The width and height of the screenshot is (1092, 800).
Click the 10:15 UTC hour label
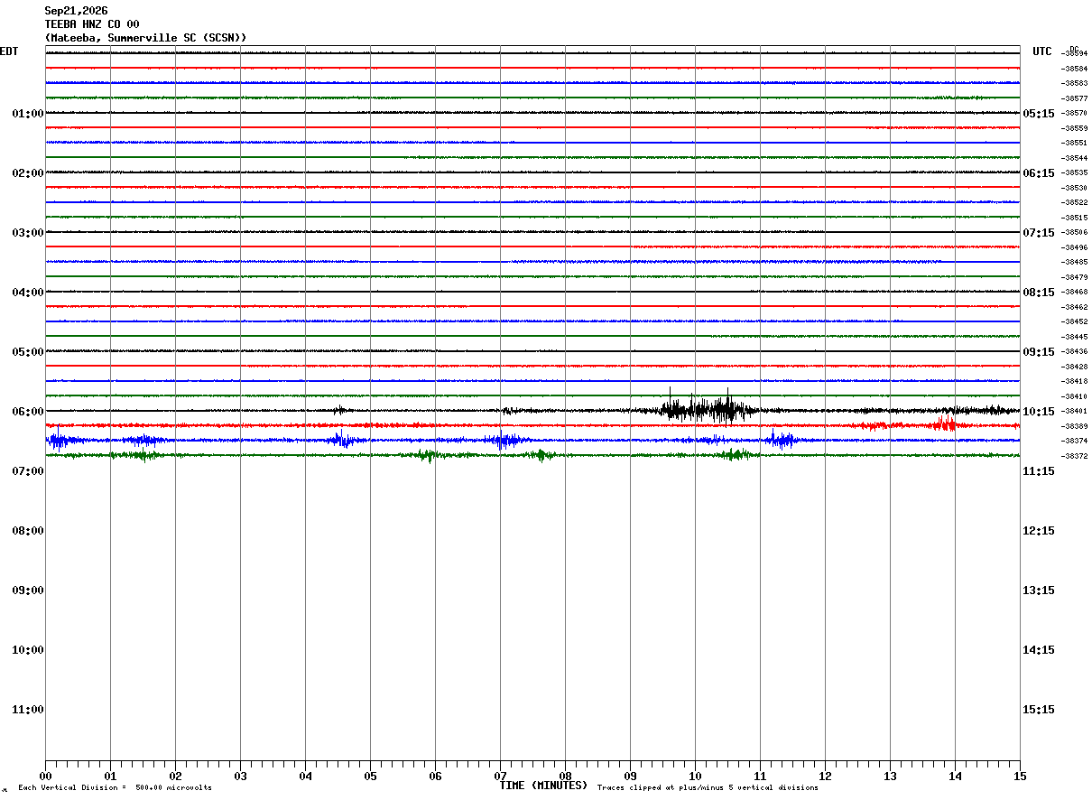(1039, 412)
